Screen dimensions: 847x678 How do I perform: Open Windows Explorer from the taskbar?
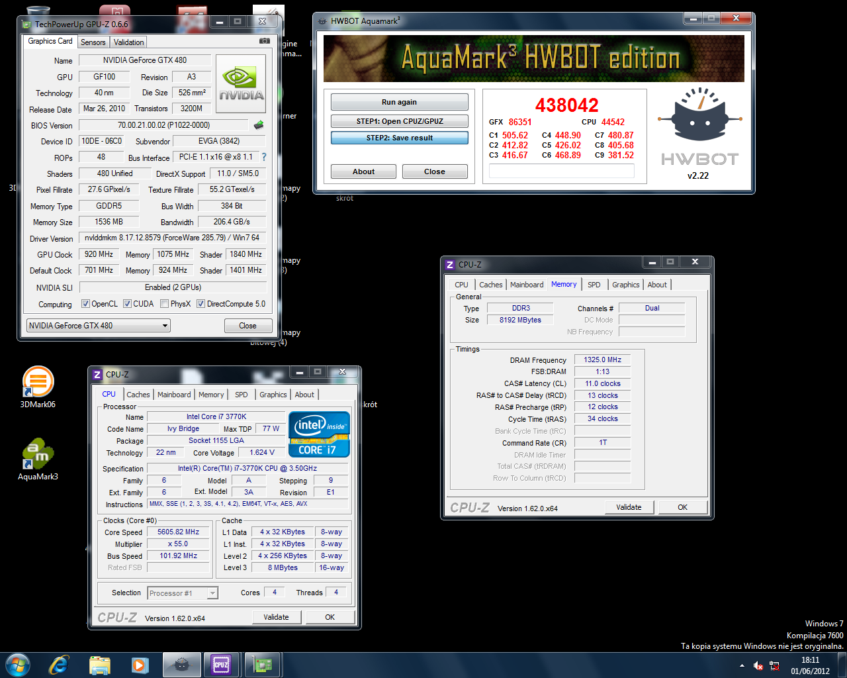[x=99, y=665]
